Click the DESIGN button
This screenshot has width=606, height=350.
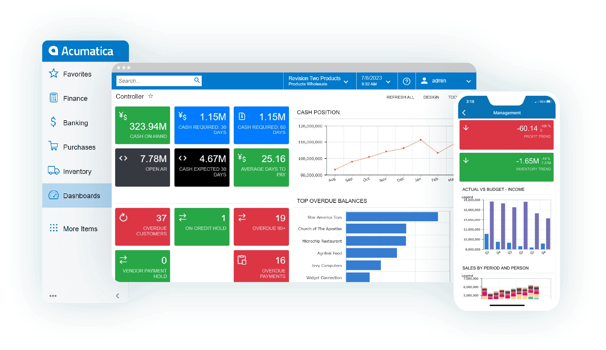(431, 97)
